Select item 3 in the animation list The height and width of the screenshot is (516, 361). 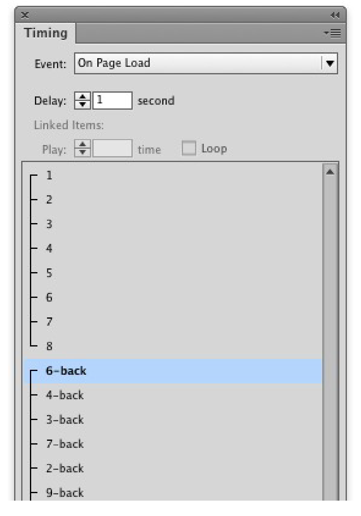49,224
